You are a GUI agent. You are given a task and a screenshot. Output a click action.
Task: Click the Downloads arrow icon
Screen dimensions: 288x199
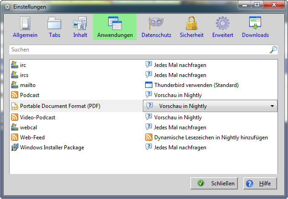255,23
